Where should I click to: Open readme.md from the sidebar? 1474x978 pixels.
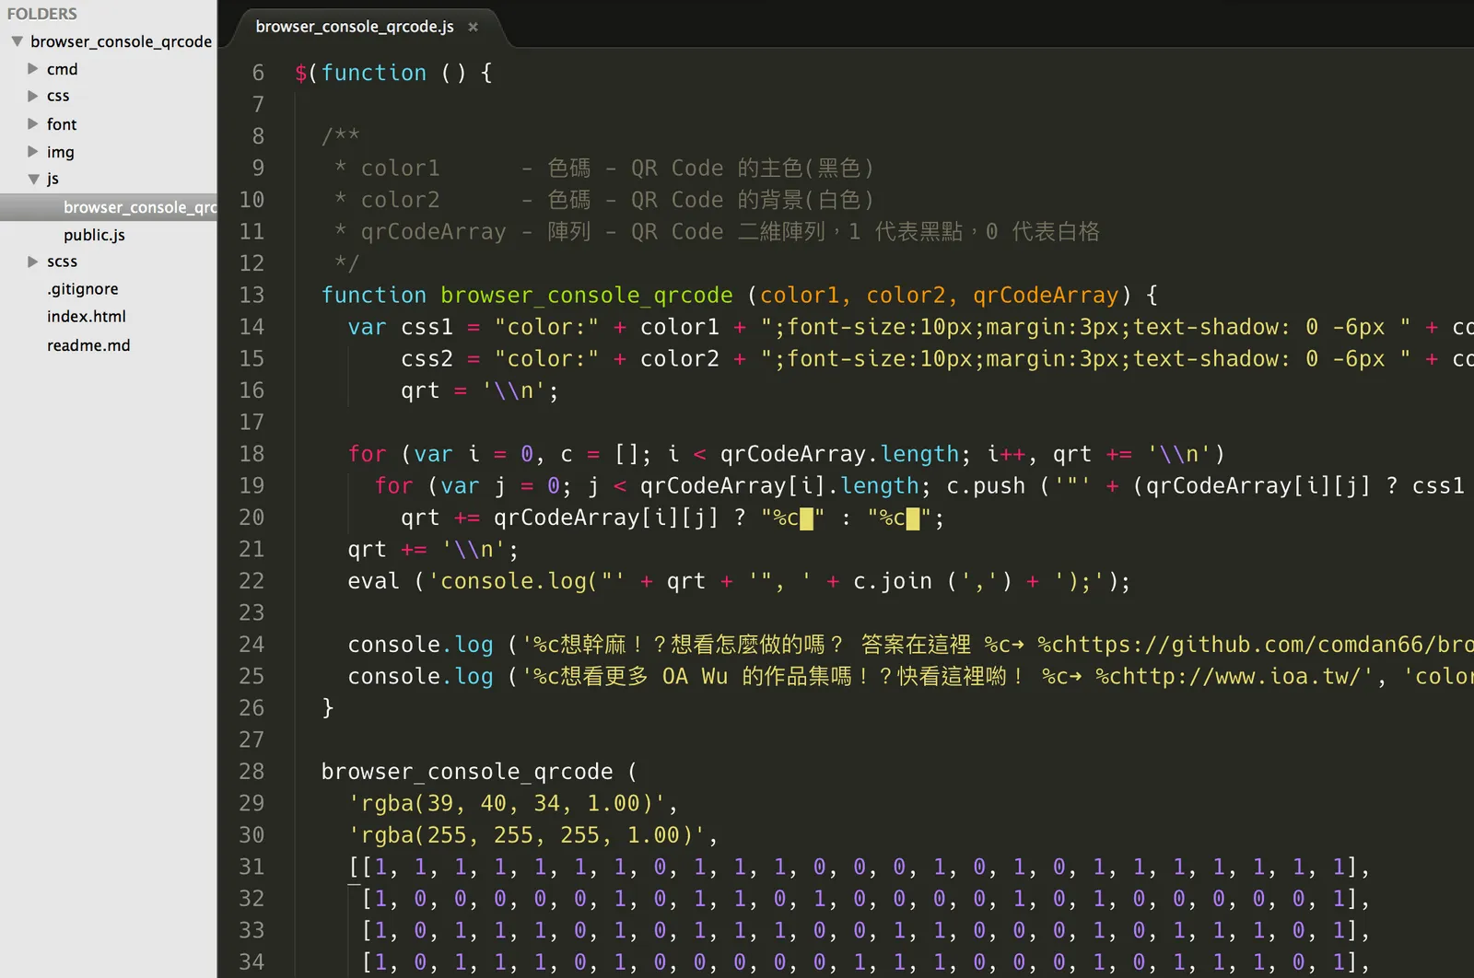tap(88, 345)
